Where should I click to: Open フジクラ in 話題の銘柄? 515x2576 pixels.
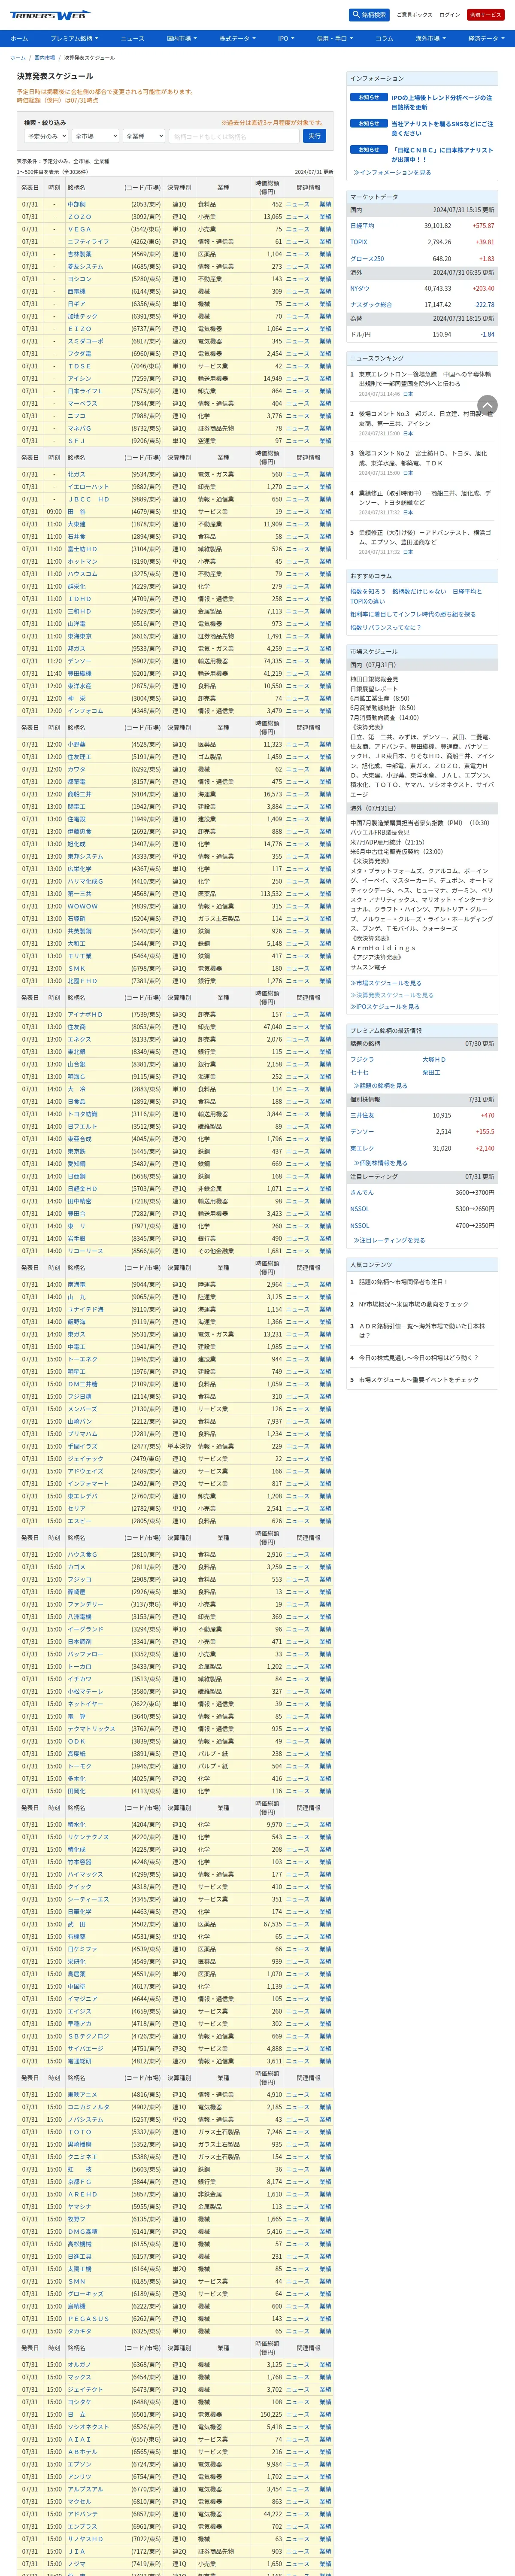tap(362, 1060)
